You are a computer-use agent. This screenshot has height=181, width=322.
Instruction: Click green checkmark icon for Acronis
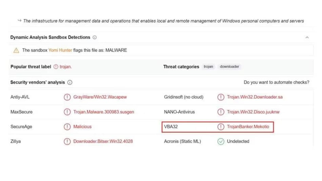click(221, 141)
